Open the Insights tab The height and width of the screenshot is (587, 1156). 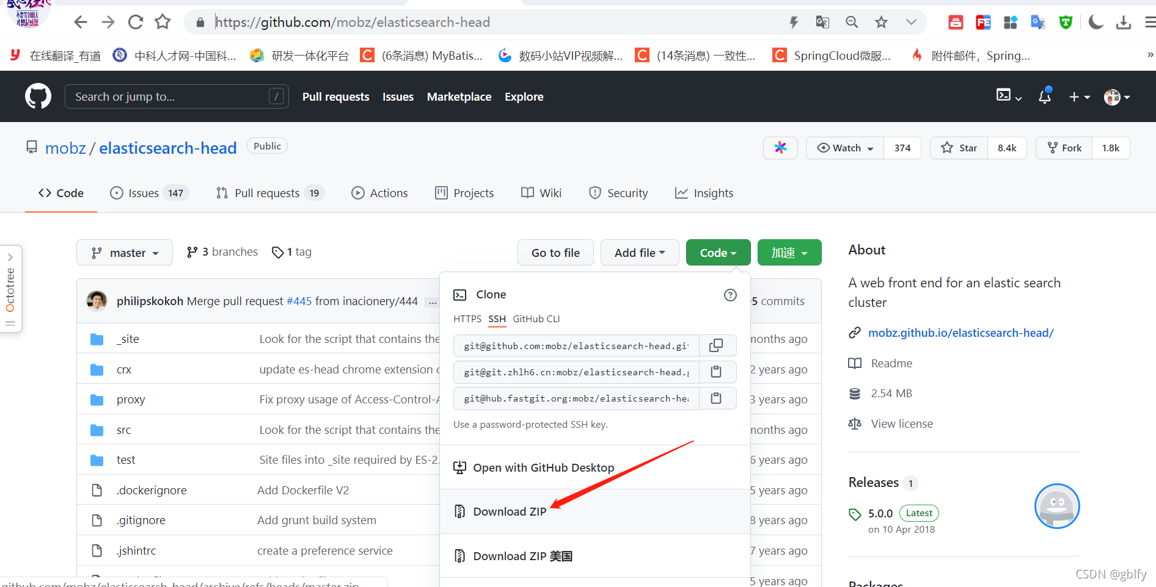704,193
